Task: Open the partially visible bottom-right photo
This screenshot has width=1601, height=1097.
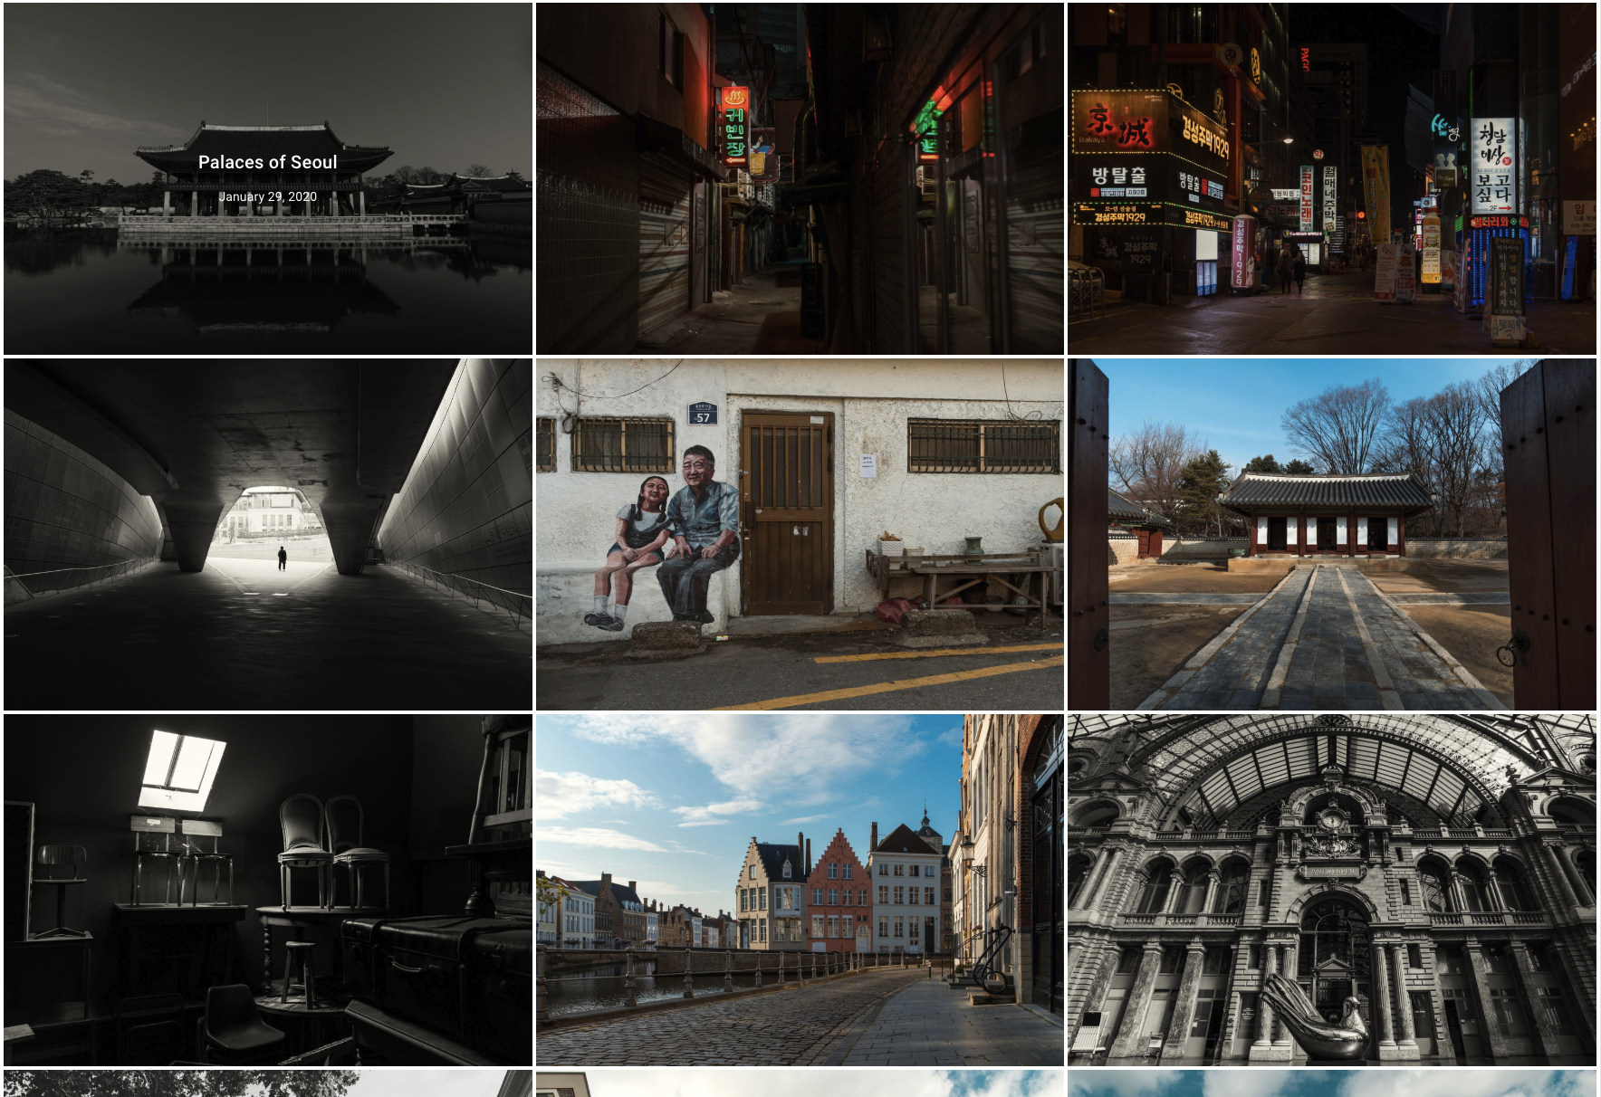Action: point(1335,1086)
